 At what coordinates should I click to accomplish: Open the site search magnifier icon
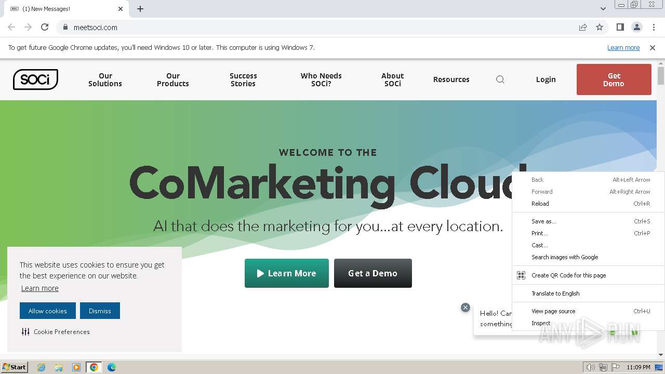500,79
